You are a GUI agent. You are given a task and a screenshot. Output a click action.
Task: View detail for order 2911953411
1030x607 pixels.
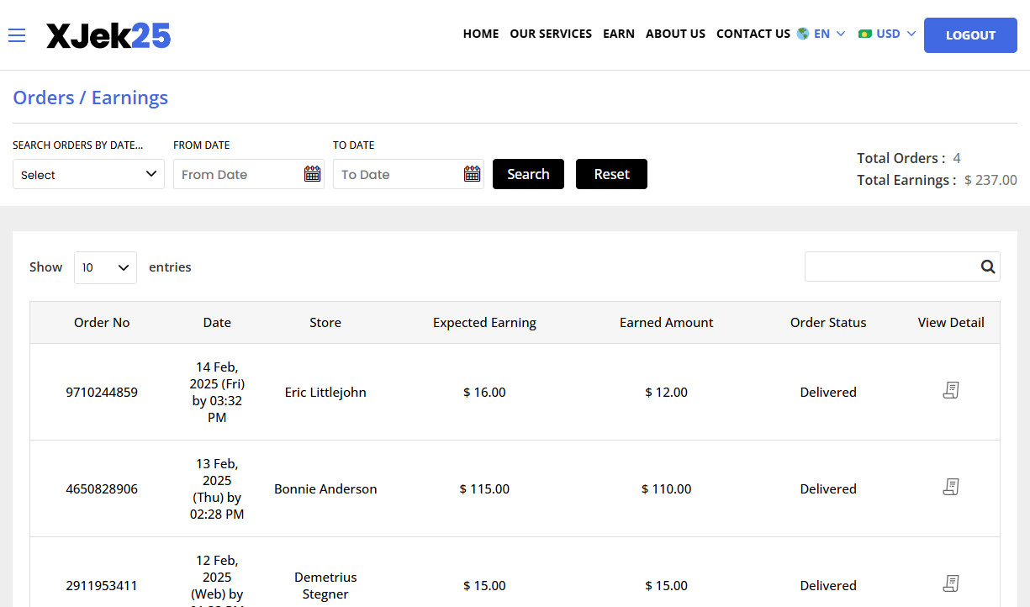click(x=951, y=583)
